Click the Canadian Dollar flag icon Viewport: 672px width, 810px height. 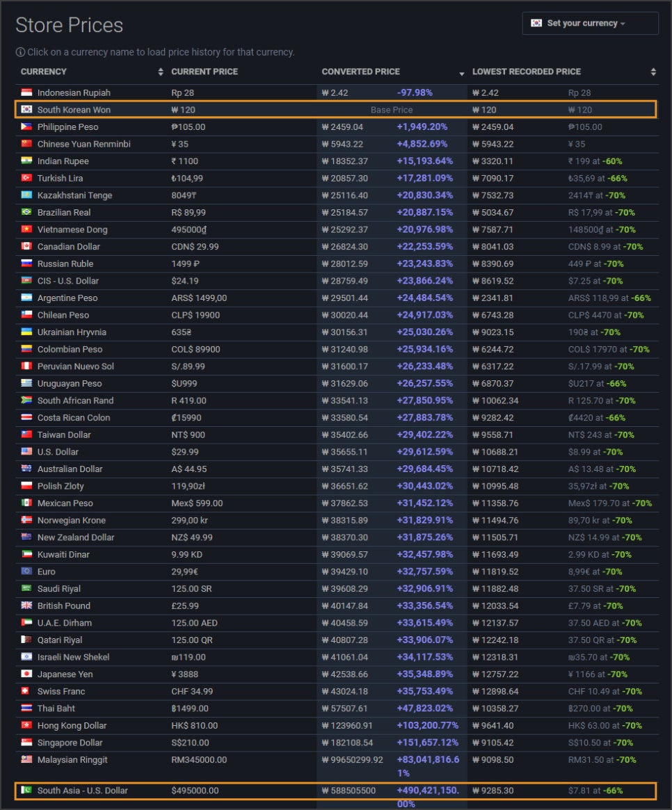pos(26,246)
